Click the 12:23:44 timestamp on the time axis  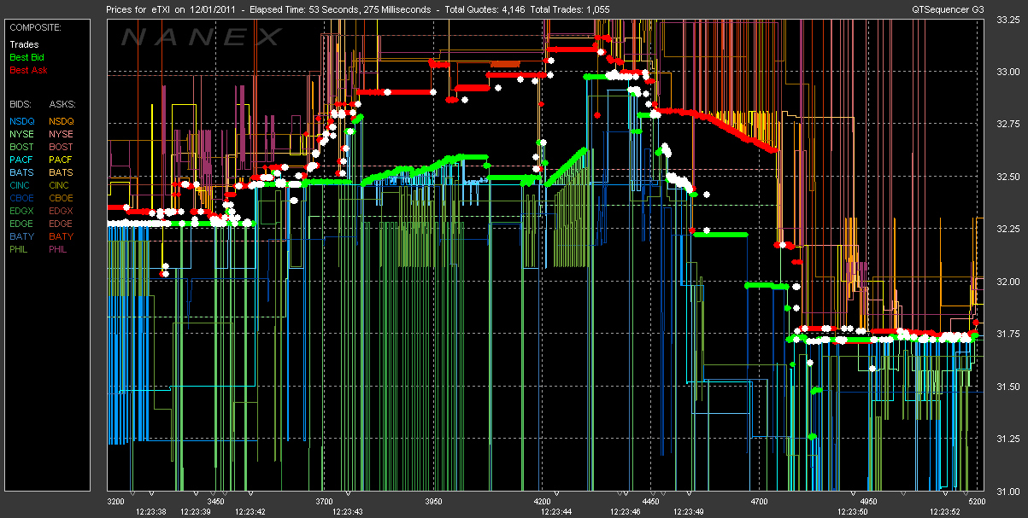(x=556, y=511)
